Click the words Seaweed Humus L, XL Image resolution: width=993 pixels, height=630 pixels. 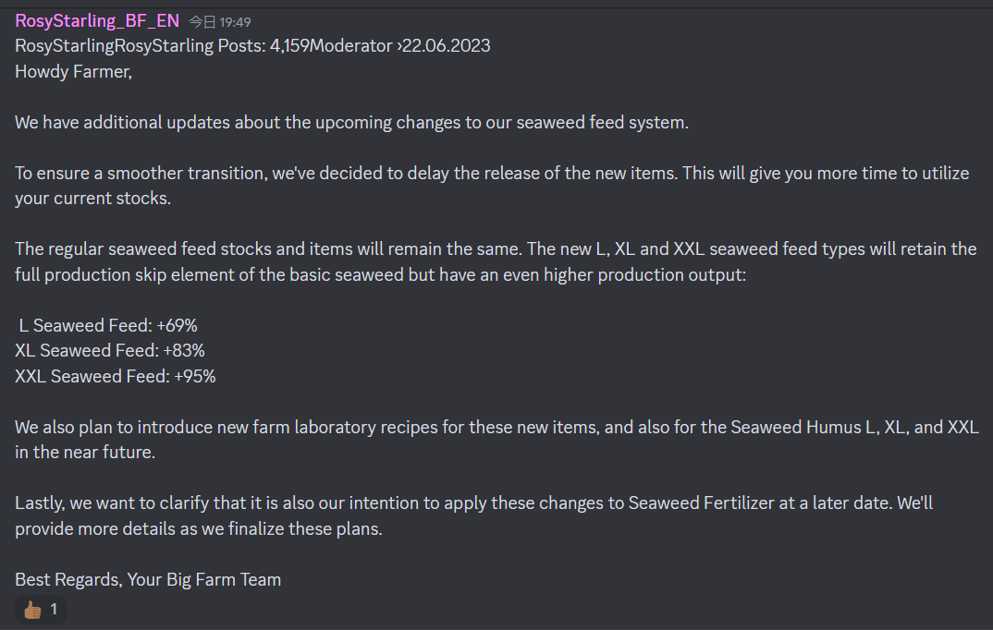click(x=818, y=427)
